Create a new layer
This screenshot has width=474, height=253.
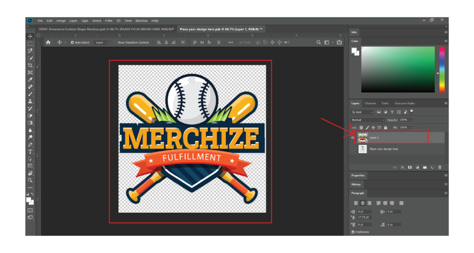(x=432, y=167)
